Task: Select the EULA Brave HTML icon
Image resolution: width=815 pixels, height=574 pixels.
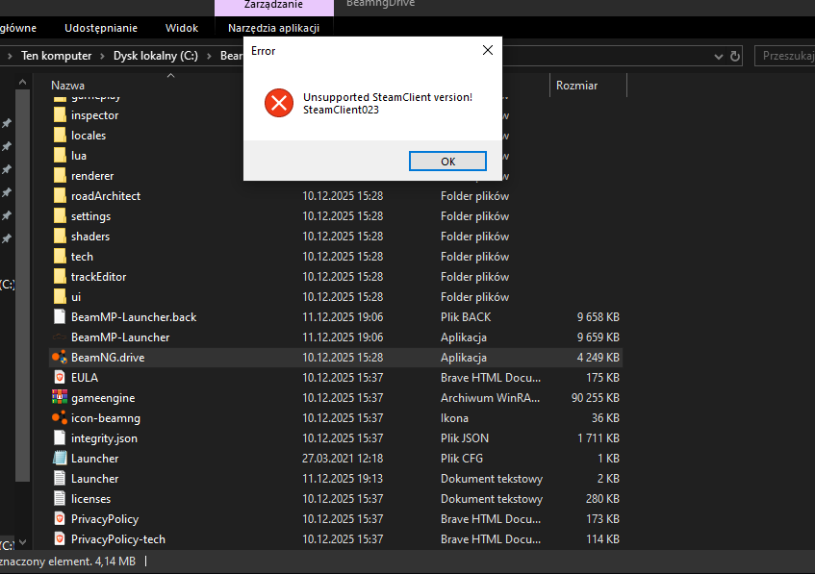Action: [60, 377]
